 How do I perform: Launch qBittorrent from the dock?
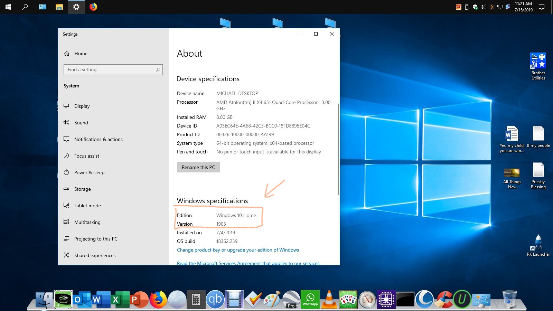point(215,299)
